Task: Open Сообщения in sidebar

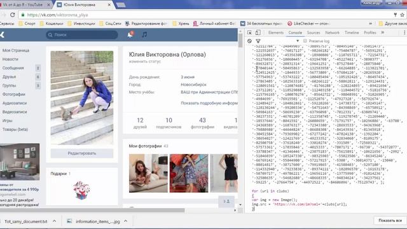Action: (x=13, y=68)
